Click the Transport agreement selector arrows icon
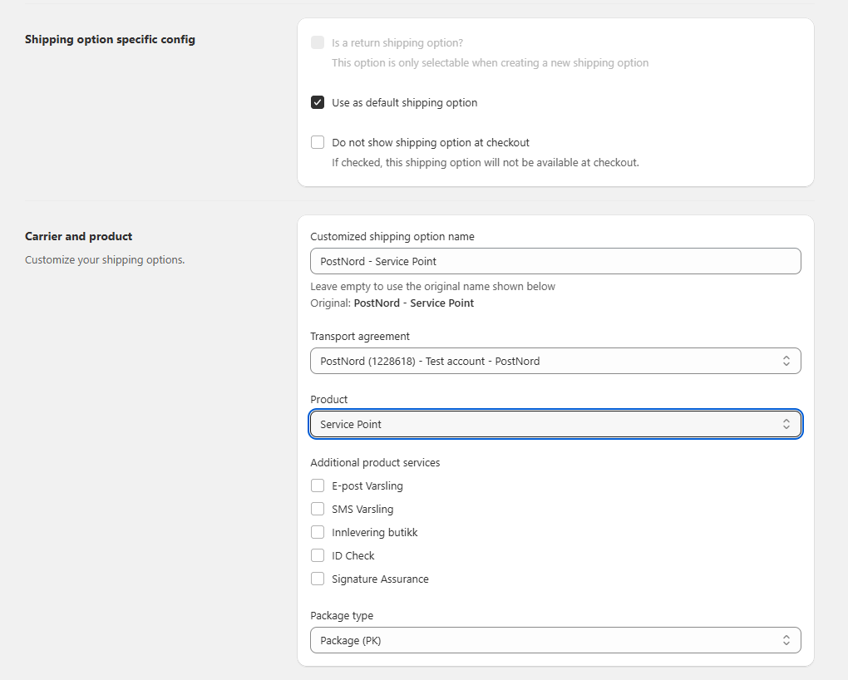 (786, 361)
